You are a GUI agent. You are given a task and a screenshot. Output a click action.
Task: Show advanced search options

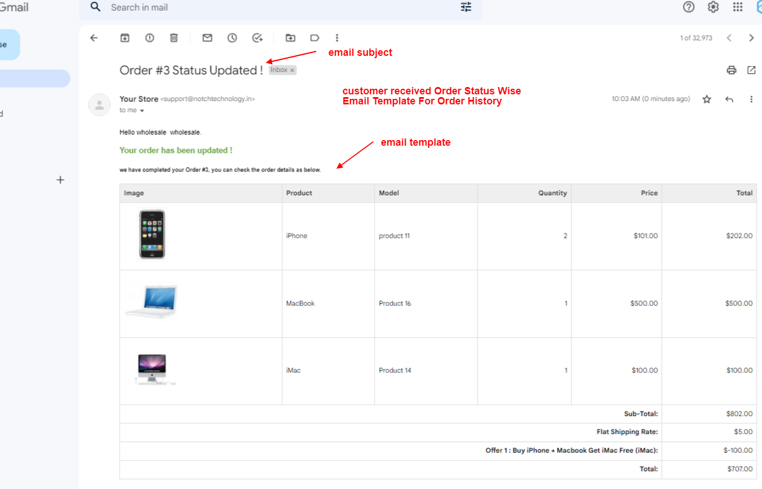tap(466, 7)
